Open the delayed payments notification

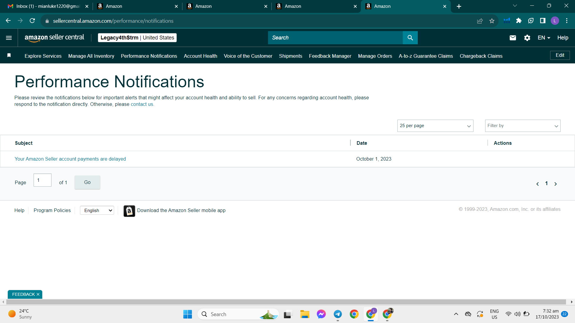[x=70, y=159]
